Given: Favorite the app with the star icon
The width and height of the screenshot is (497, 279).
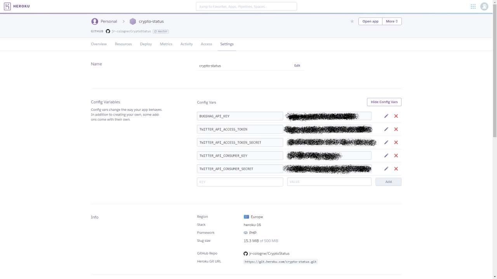Looking at the screenshot, I should tap(352, 21).
